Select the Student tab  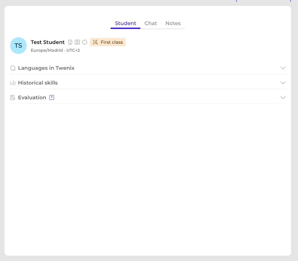point(125,23)
